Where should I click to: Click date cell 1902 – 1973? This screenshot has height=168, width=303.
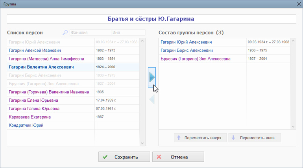[x=117, y=51]
